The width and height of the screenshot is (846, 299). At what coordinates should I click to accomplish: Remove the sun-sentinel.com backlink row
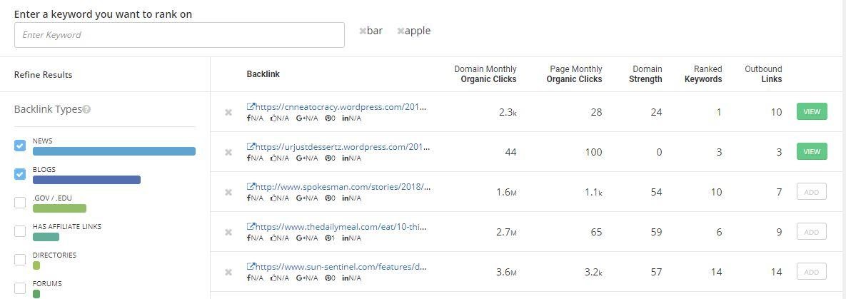pos(228,272)
